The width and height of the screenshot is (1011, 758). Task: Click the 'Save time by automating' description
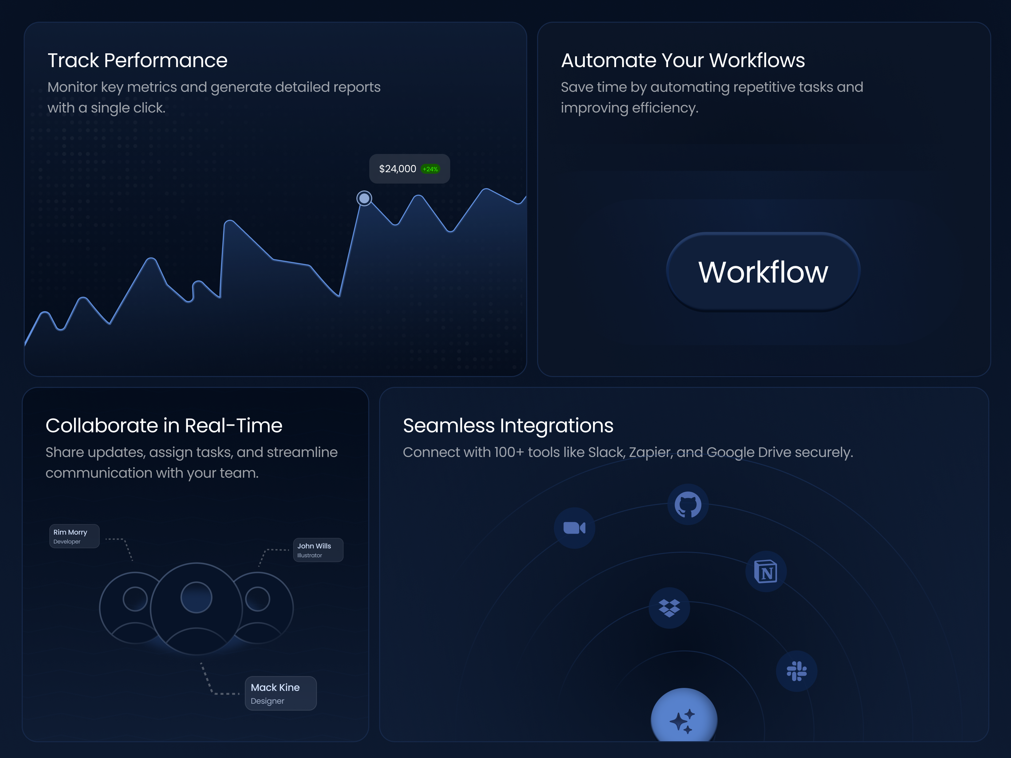(712, 97)
